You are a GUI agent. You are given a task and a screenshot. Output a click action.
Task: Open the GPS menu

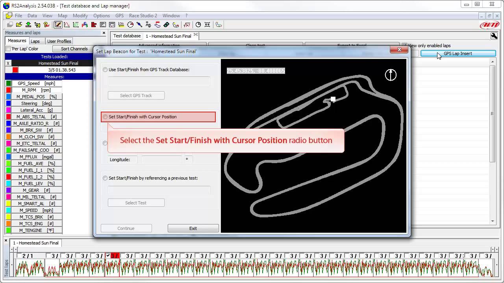(x=119, y=16)
